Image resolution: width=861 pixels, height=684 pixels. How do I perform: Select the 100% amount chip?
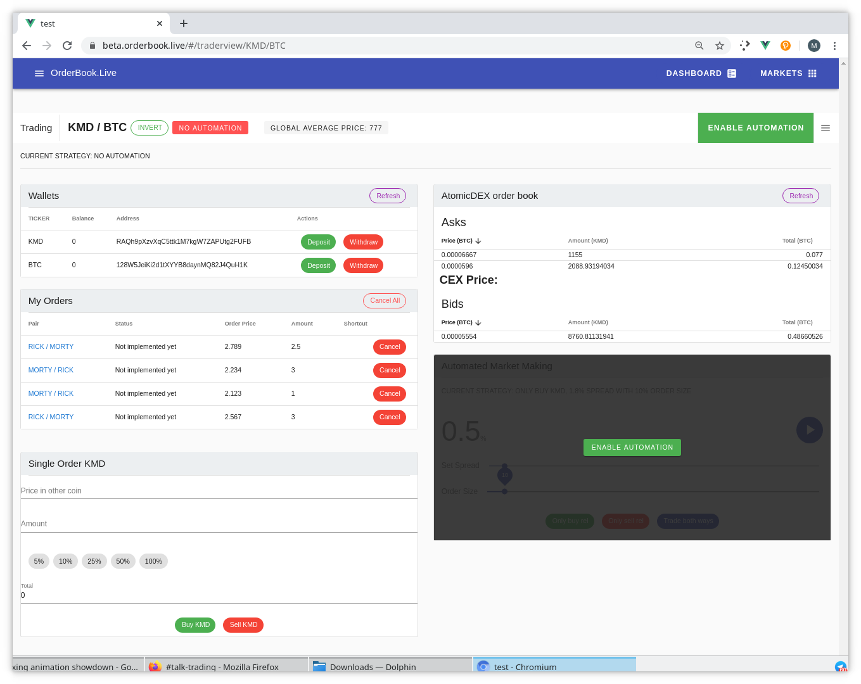point(153,561)
